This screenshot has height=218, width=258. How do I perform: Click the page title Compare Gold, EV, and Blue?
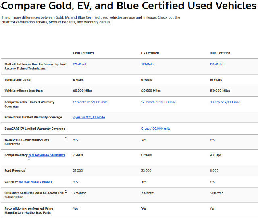(x=129, y=6)
